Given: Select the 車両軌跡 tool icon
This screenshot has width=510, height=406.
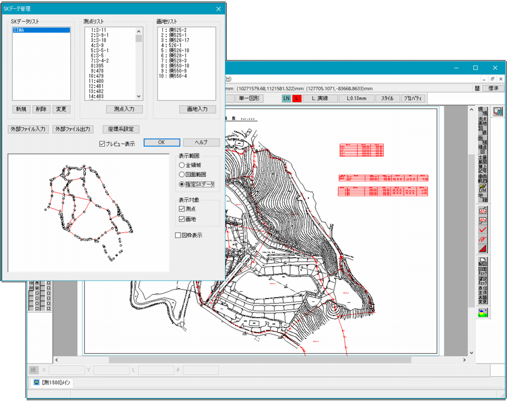Looking at the screenshot, I should click(482, 179).
